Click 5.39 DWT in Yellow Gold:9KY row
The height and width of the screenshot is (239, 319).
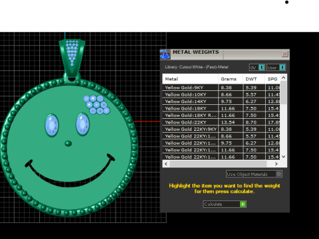tap(251, 88)
